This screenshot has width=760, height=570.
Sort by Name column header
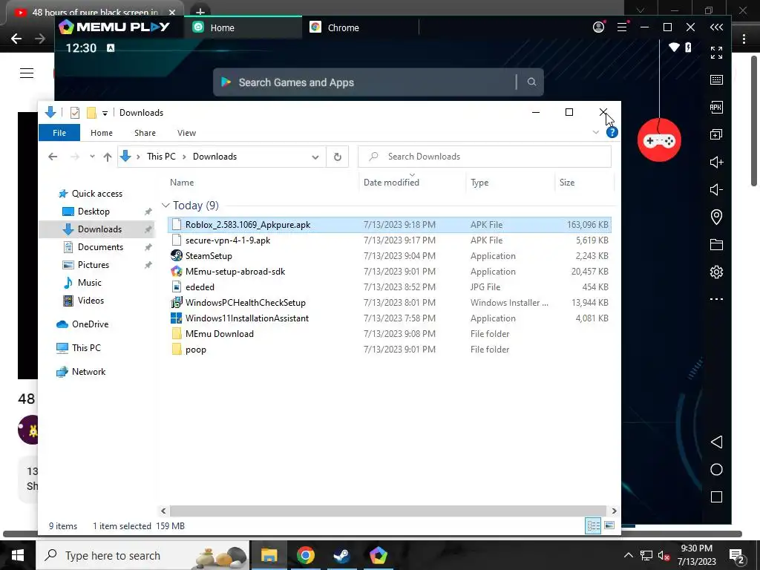[x=182, y=183]
